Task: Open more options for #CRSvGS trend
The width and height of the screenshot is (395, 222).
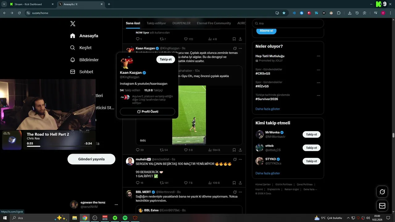Action: (318, 70)
